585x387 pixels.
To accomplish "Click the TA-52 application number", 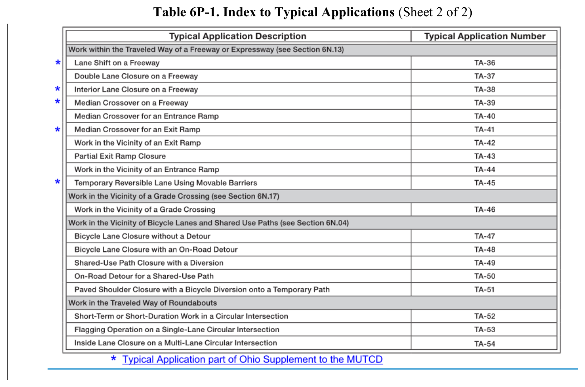I will 484,316.
